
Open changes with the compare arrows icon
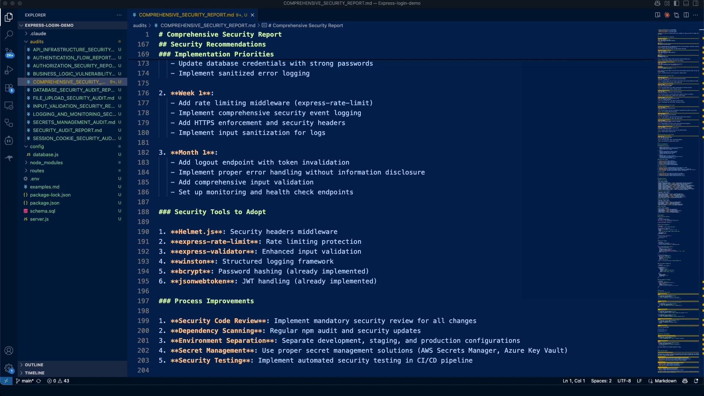[676, 15]
